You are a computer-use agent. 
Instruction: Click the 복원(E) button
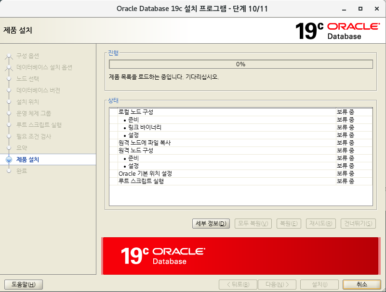click(x=289, y=223)
